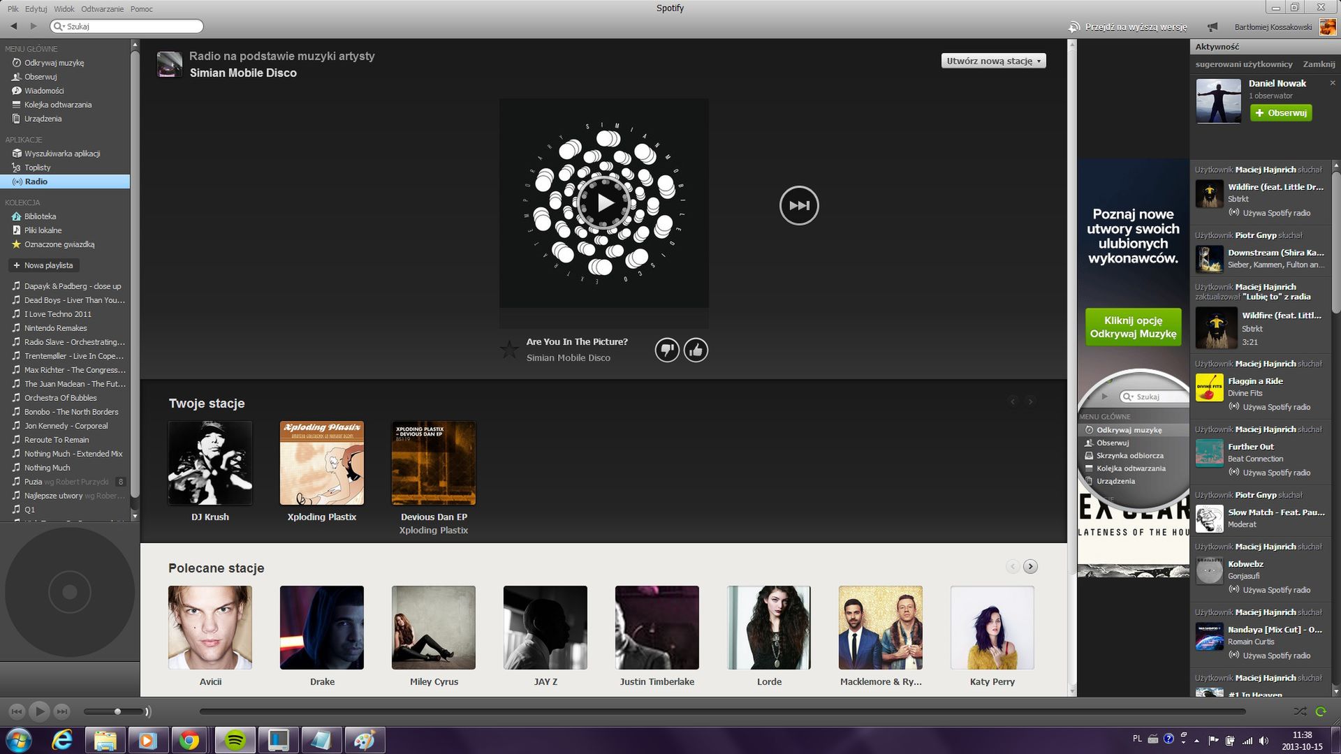Show next Polecane stacje with right arrow
The height and width of the screenshot is (754, 1341).
1030,566
